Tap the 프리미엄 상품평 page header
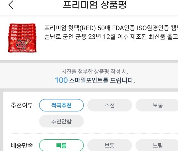This screenshot has width=178, height=151. click(95, 5)
